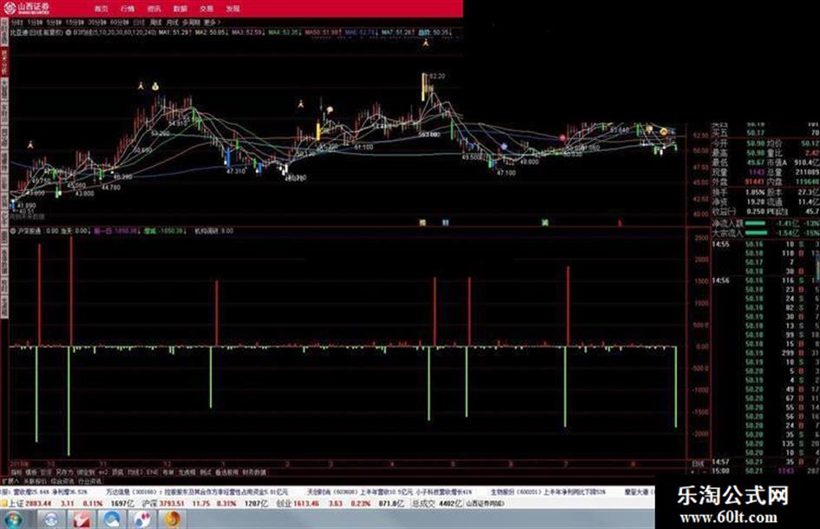The height and width of the screenshot is (529, 820).
Task: Click the 15:00 trade time entry
Action: coord(720,471)
